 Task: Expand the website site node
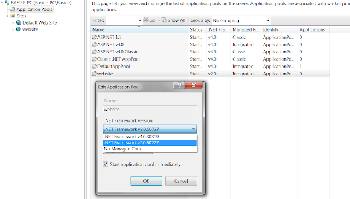pos(13,29)
